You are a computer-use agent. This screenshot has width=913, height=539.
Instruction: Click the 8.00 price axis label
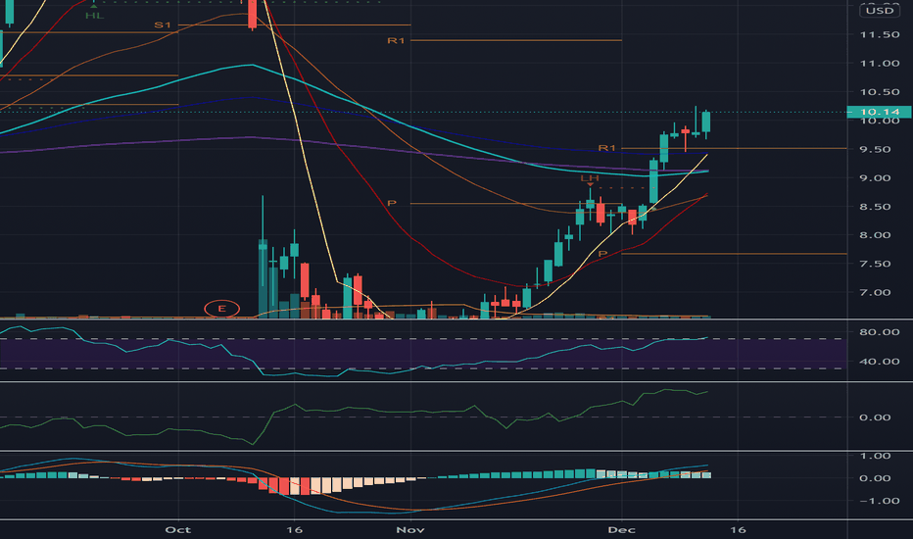tap(875, 235)
